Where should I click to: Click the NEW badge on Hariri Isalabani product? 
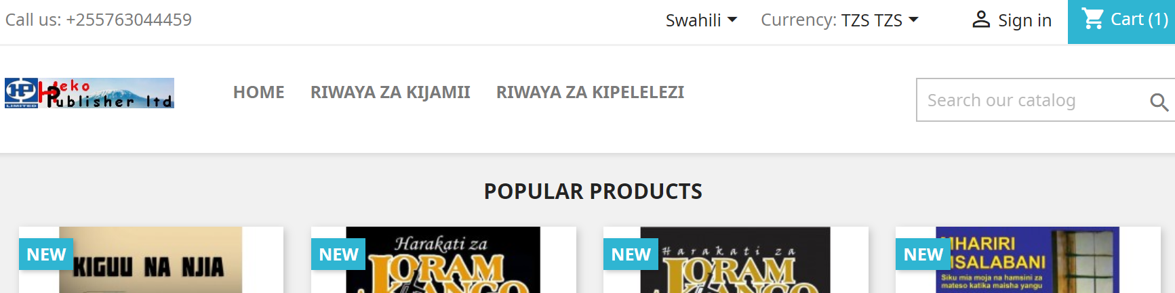(x=923, y=254)
